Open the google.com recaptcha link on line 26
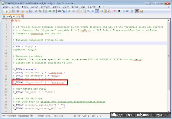 pos(73,102)
